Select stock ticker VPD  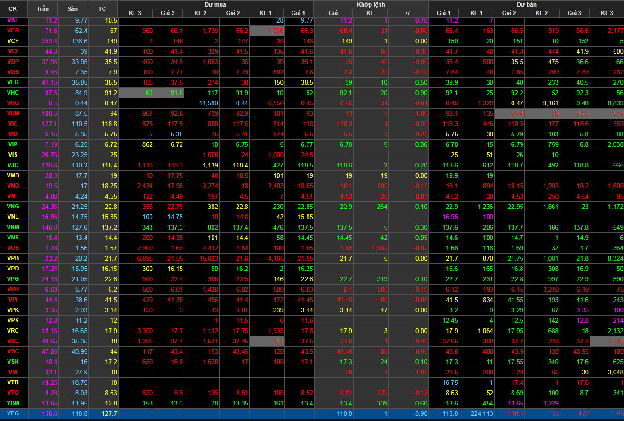[13, 269]
